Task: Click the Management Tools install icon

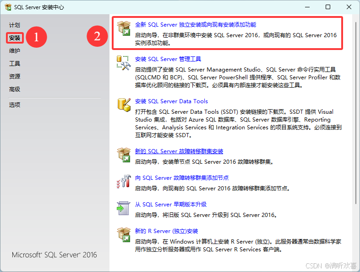Action: tap(124, 63)
